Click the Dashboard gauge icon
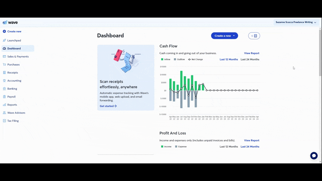 pyautogui.click(x=4, y=49)
